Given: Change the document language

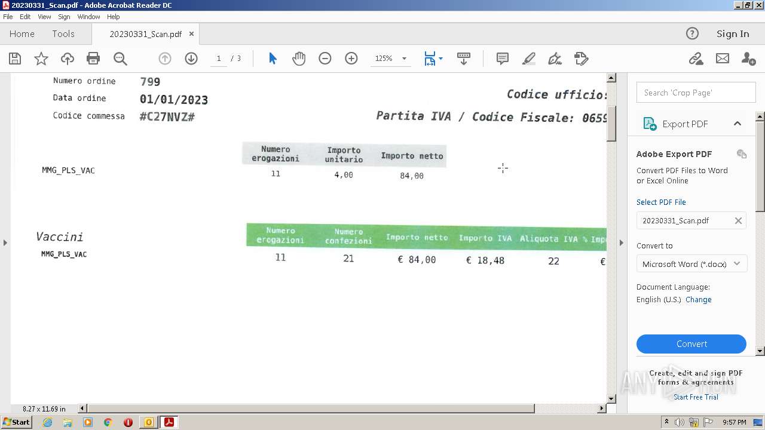Looking at the screenshot, I should (699, 300).
